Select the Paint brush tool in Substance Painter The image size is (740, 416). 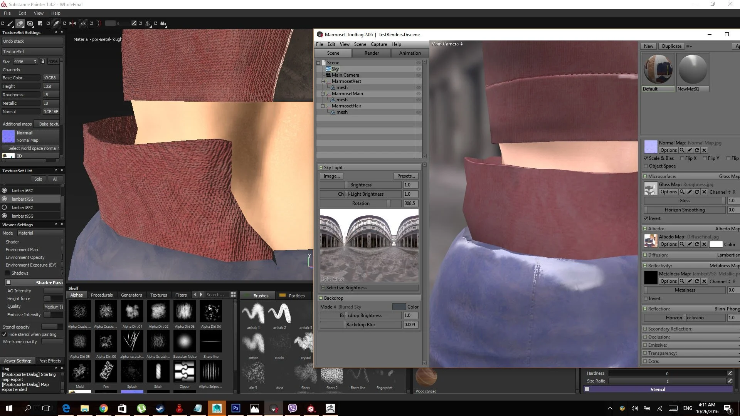click(x=10, y=23)
